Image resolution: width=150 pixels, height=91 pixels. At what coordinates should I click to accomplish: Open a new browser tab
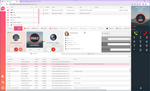(40, 2)
